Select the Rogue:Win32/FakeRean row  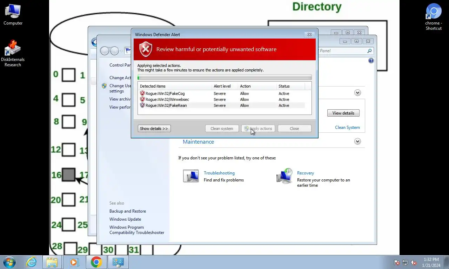click(221, 105)
